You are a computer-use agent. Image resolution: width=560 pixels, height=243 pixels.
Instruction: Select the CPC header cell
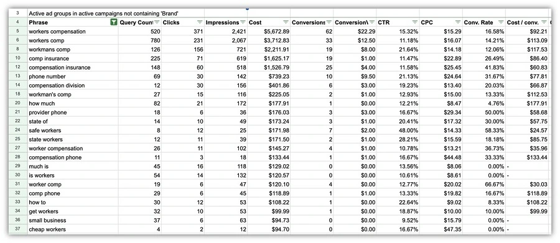(x=441, y=22)
